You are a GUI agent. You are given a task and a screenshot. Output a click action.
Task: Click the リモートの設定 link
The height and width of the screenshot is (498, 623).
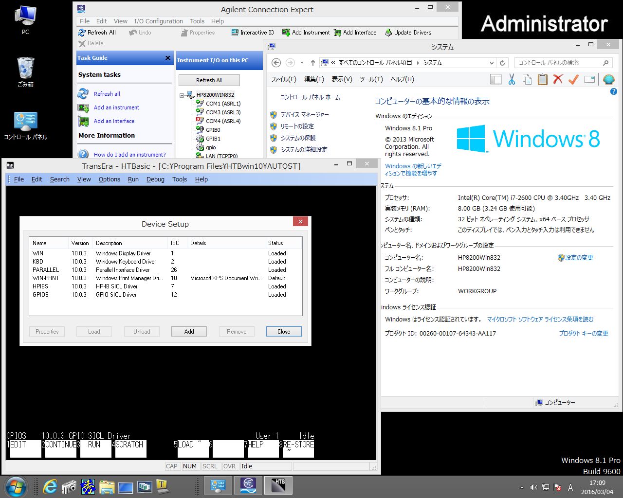[x=297, y=126]
